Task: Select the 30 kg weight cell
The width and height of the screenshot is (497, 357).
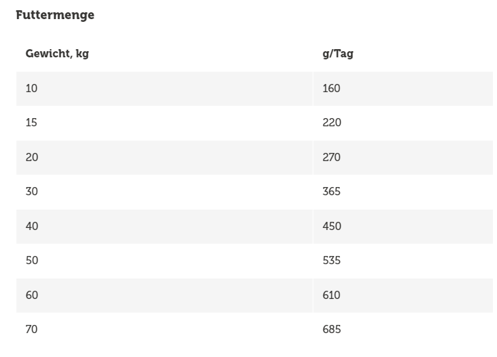Action: 31,192
